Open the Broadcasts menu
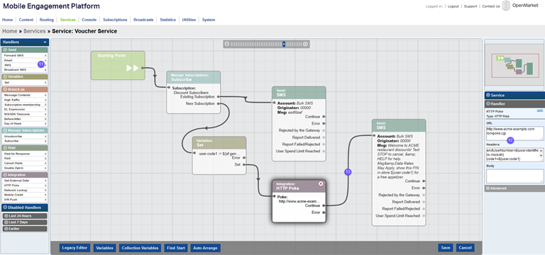This screenshot has width=545, height=255. pos(143,20)
